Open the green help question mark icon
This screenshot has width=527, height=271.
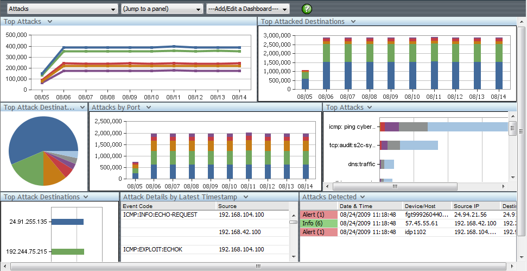point(307,9)
